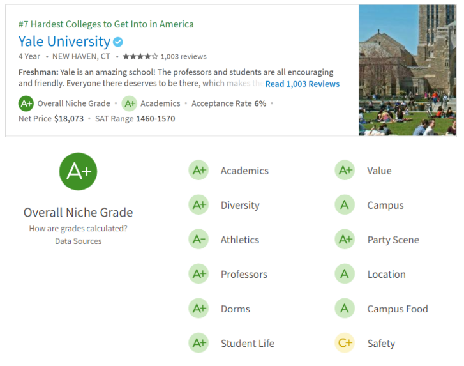464x366 pixels.
Task: Click the large Overall Niche Grade A+ badge
Action: tap(78, 171)
